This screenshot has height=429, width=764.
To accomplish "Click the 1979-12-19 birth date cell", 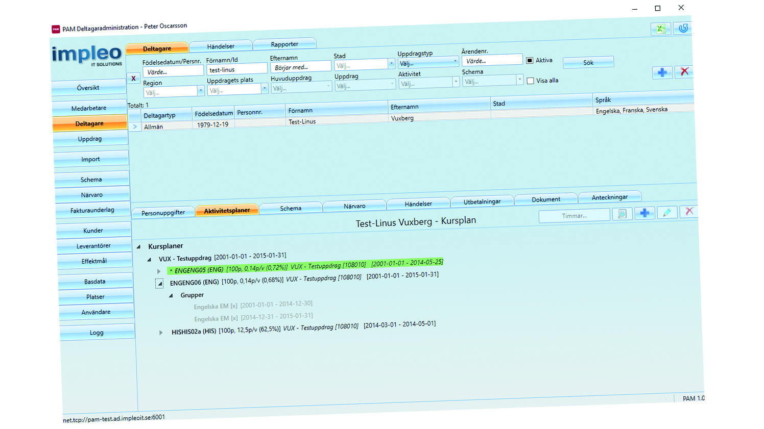I will (213, 124).
